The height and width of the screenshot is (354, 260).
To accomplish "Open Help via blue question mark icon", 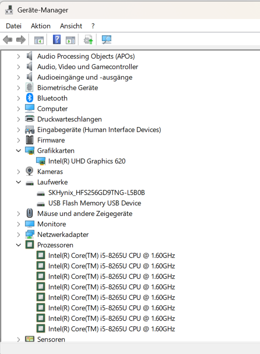I will coord(57,39).
